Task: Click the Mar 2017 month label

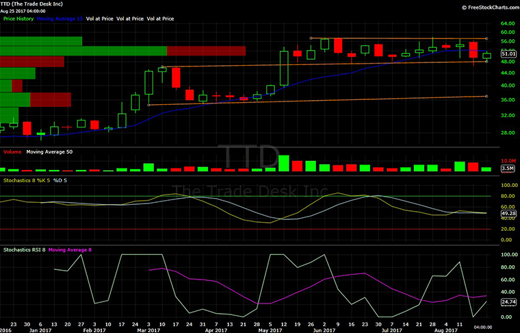Action: [148, 330]
